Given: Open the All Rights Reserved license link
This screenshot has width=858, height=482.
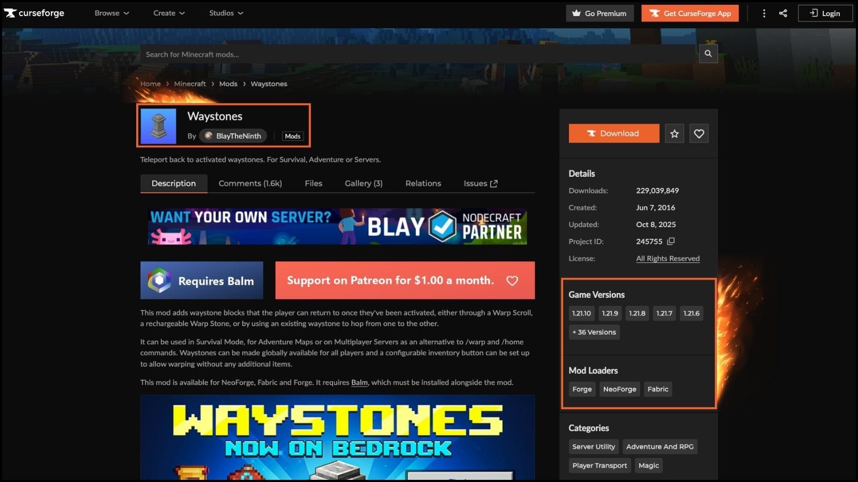Looking at the screenshot, I should pos(668,259).
